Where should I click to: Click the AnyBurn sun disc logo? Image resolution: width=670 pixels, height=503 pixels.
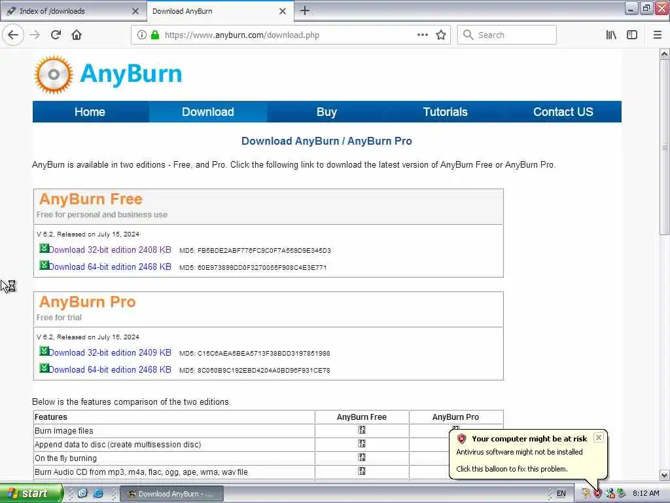click(x=54, y=75)
